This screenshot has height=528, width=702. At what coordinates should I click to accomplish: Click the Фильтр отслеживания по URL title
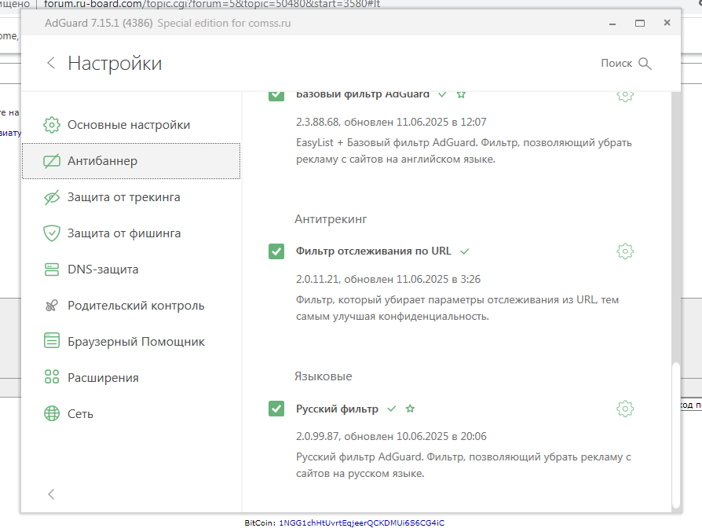coord(374,251)
